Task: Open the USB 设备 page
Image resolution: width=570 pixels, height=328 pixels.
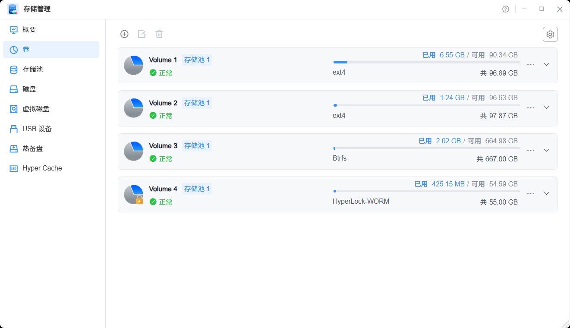Action: 37,129
